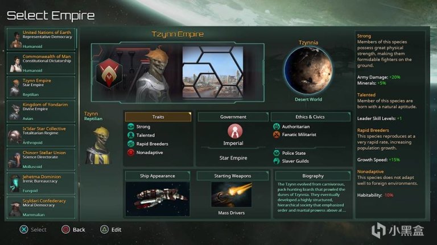Open the Ship Appearance section
437x245 pixels.
click(x=158, y=176)
